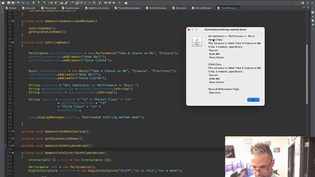This screenshot has width=315, height=177.
Task: Collapse demonstrateOverridenMethods at line 33
Action: point(13,21)
